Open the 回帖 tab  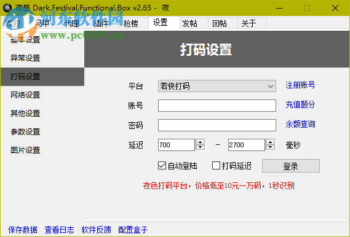(223, 23)
